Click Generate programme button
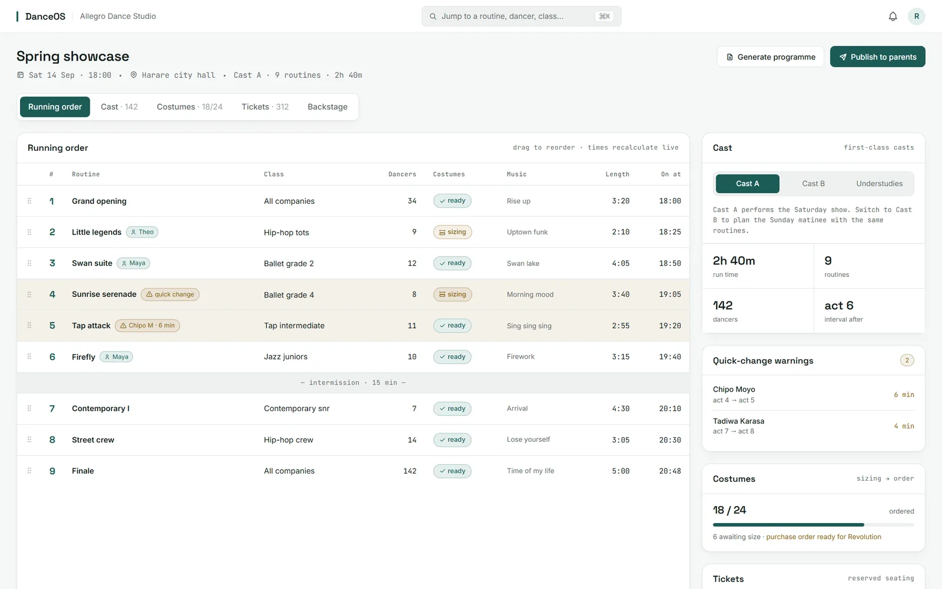The height and width of the screenshot is (589, 942). [x=770, y=57]
